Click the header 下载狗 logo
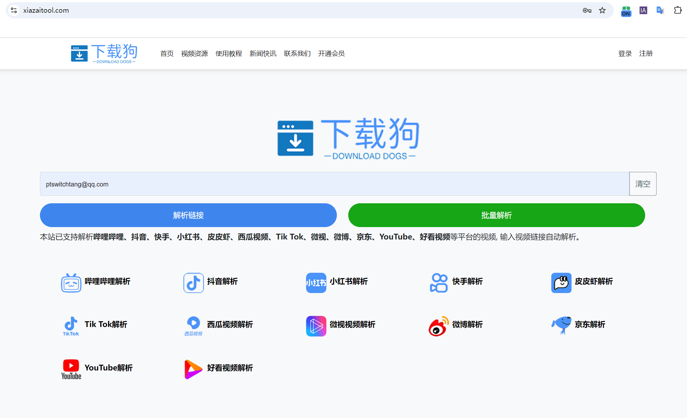Viewport: 687px width, 418px height. pos(104,54)
